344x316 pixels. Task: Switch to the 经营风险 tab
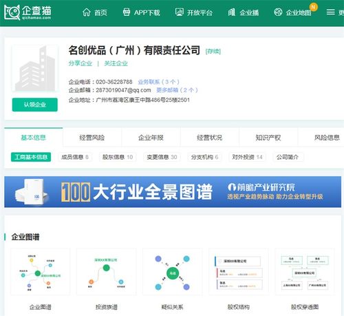(92, 138)
